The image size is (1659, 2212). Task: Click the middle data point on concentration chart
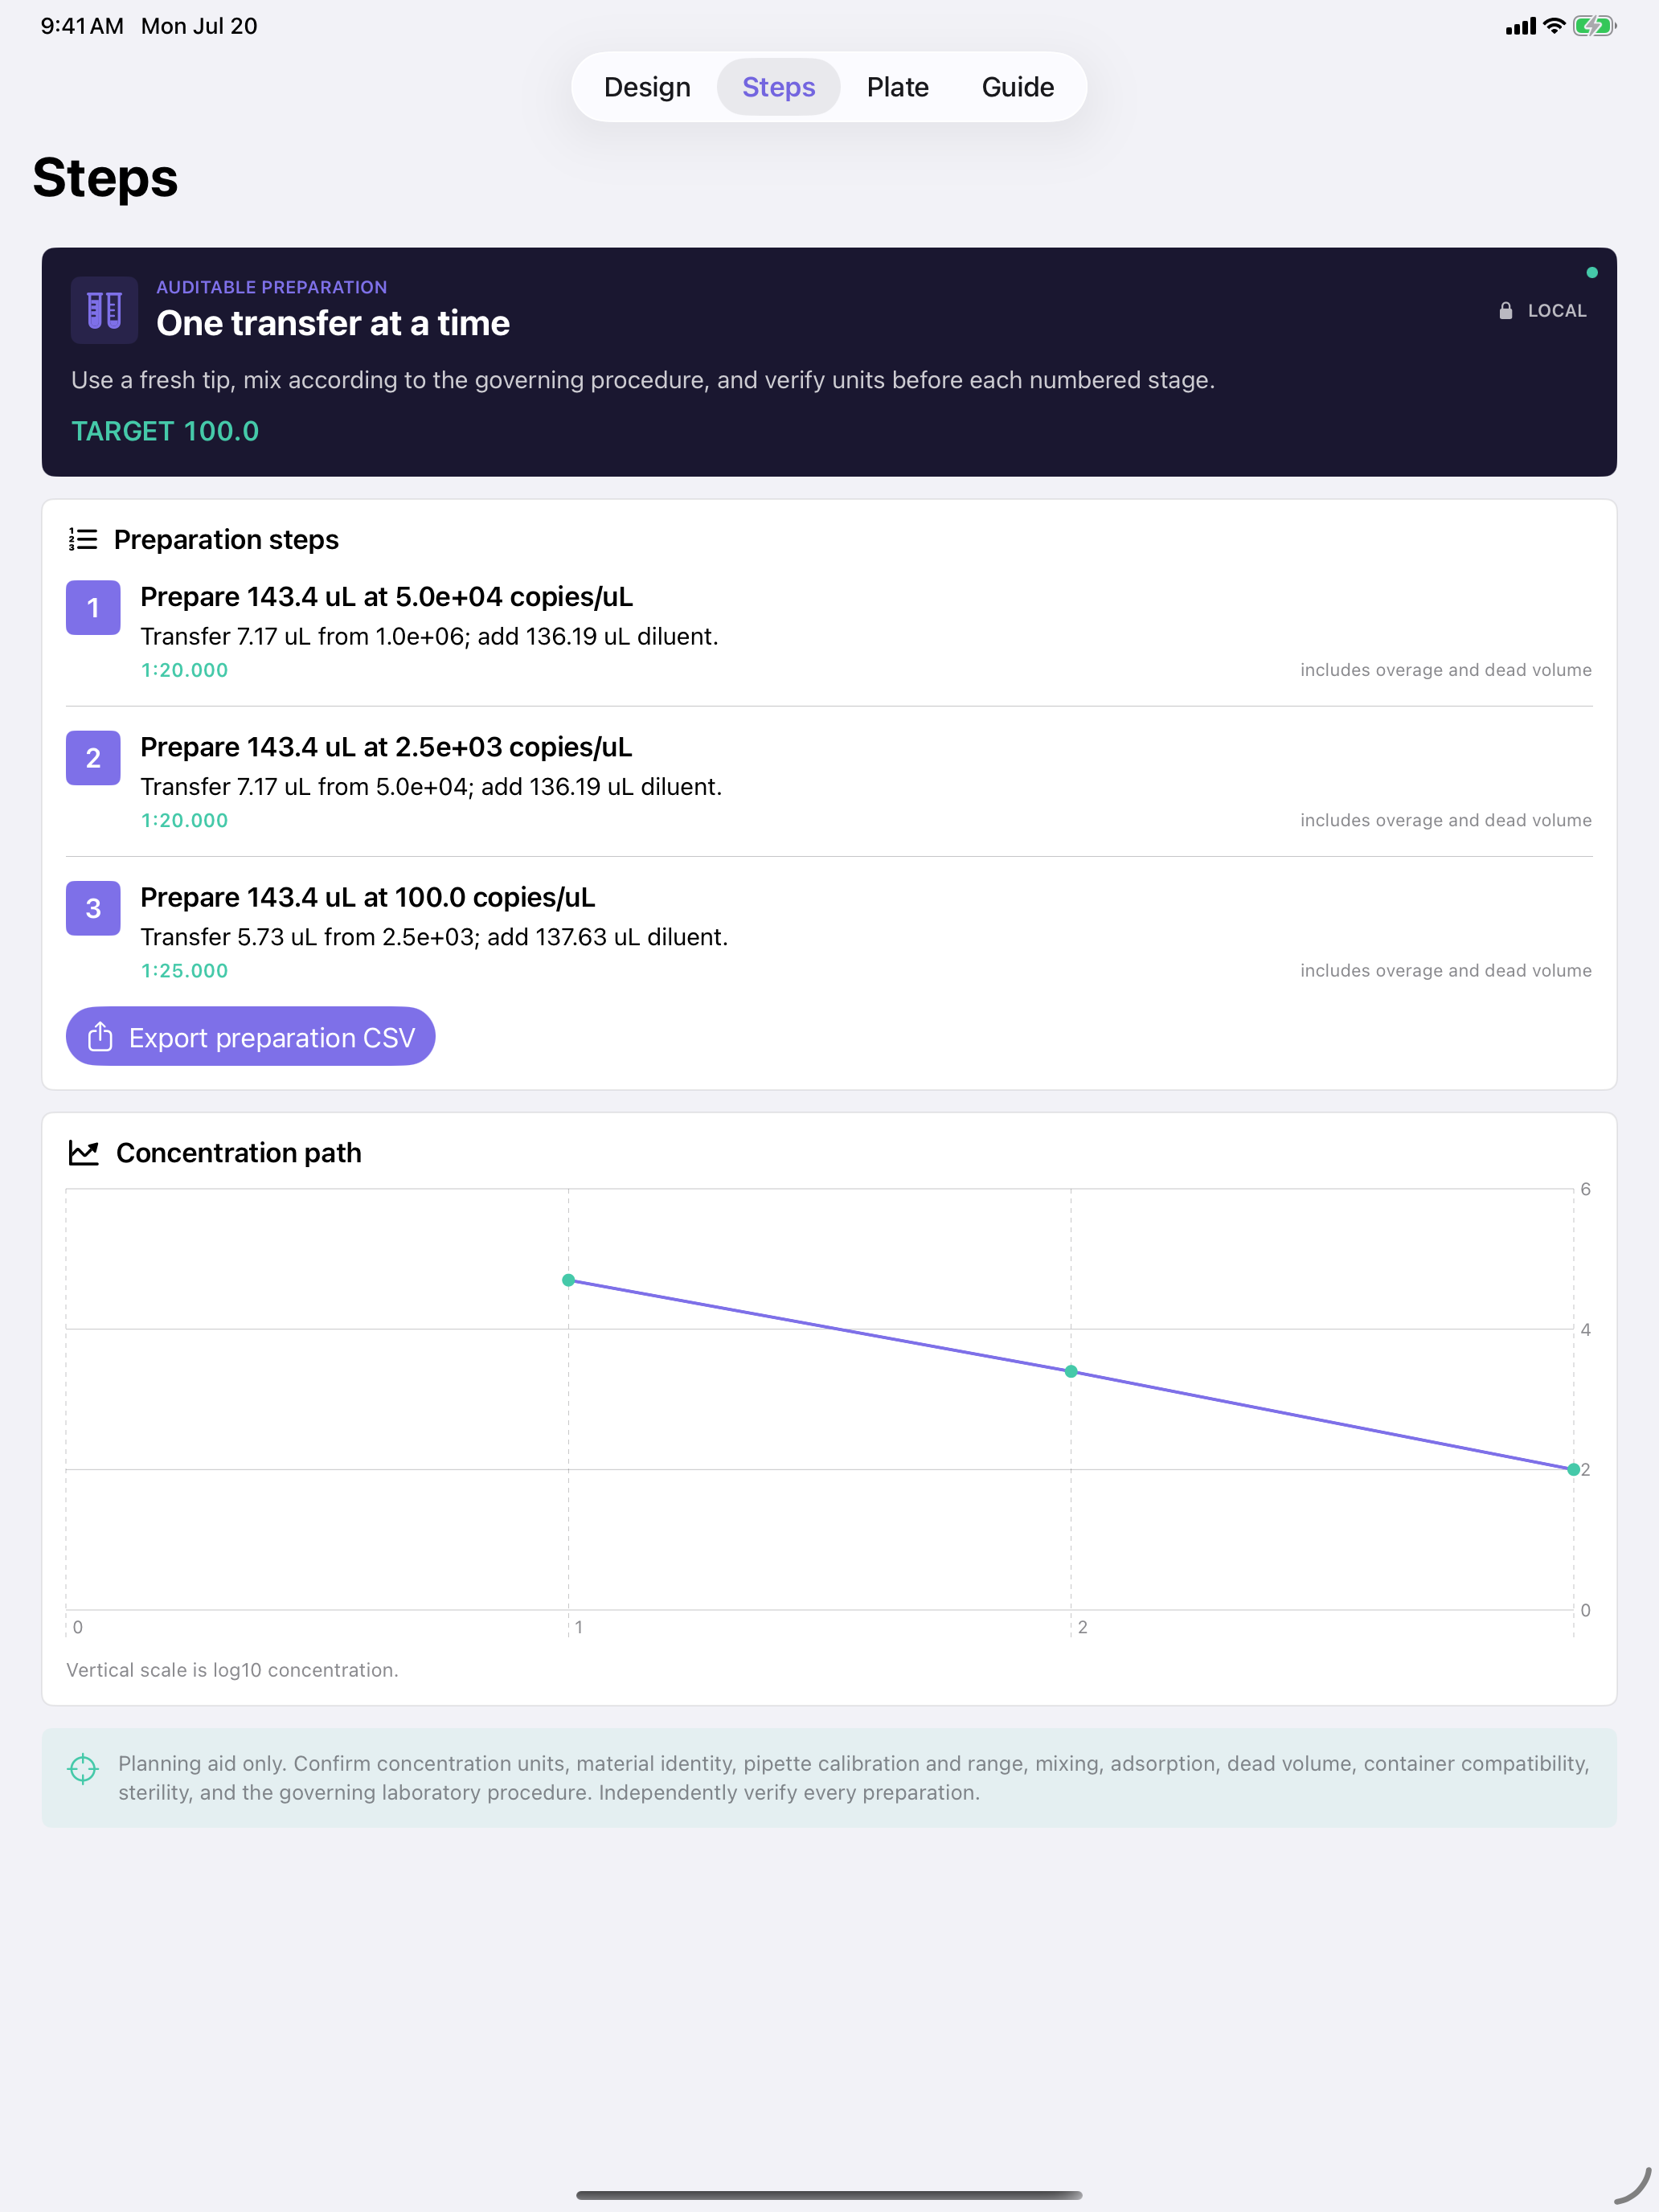click(1071, 1371)
